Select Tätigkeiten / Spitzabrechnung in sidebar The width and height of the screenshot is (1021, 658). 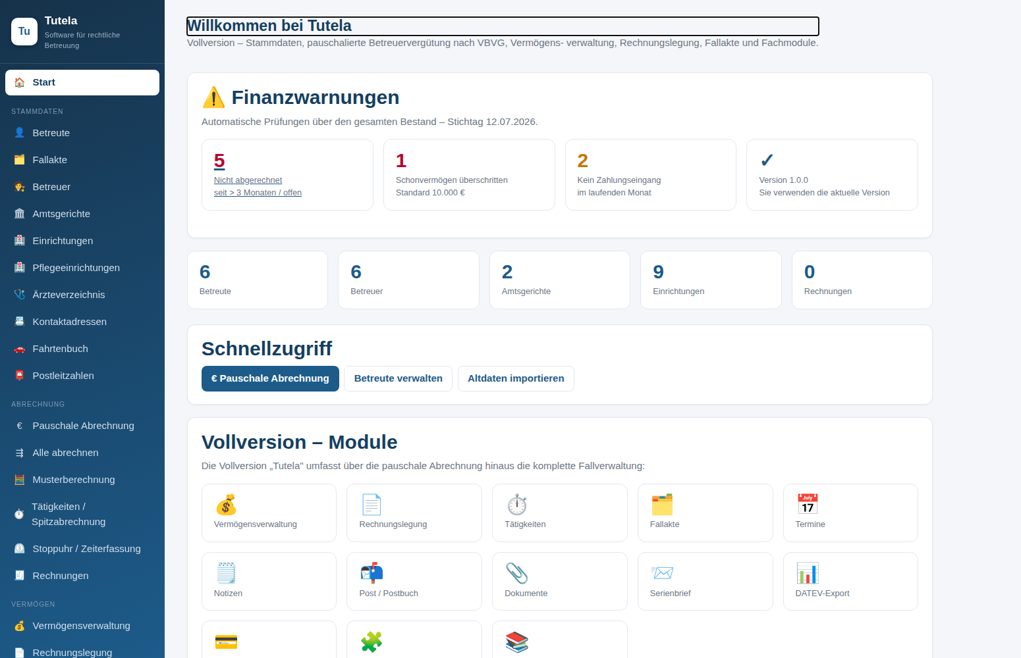(82, 514)
